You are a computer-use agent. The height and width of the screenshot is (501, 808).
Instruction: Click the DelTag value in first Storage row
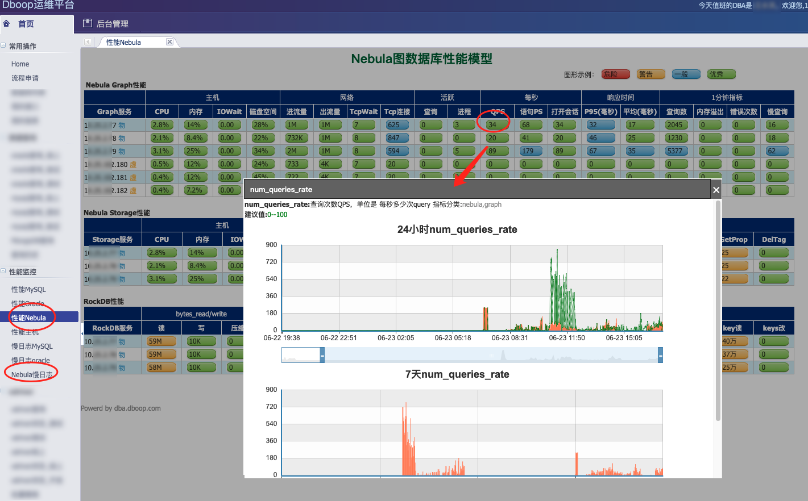coord(774,253)
